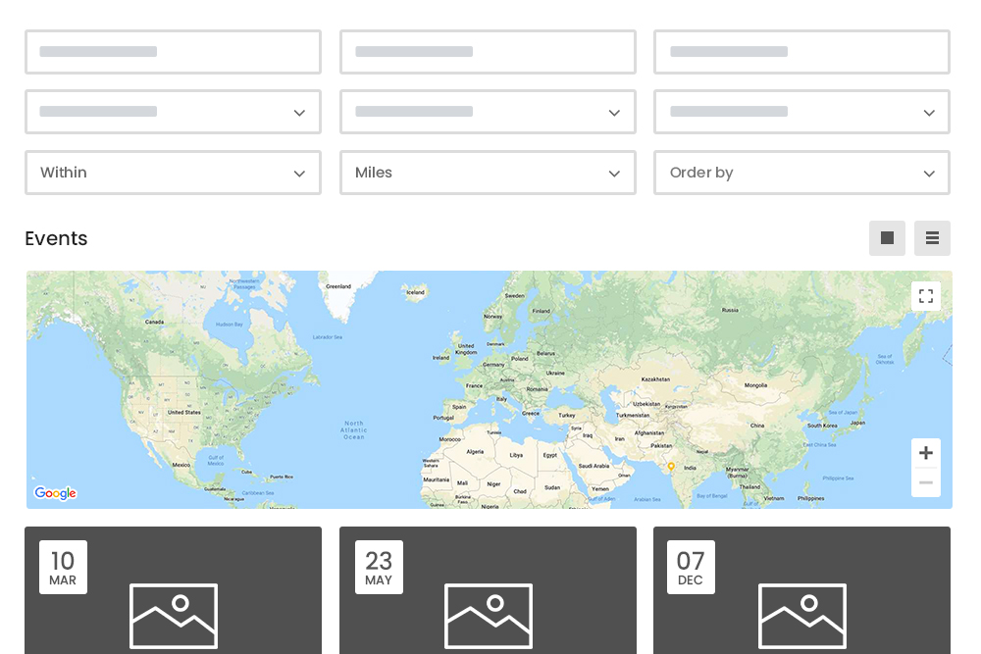Image resolution: width=981 pixels, height=654 pixels.
Task: Zoom in on the map
Action: pyautogui.click(x=926, y=453)
